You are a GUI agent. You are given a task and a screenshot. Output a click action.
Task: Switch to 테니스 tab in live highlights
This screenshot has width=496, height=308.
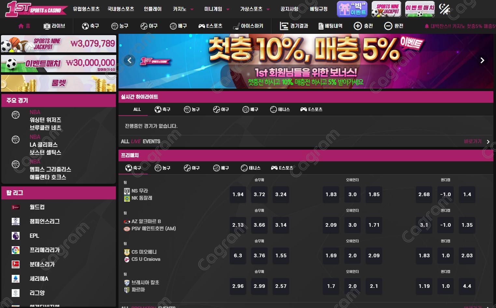coord(280,109)
